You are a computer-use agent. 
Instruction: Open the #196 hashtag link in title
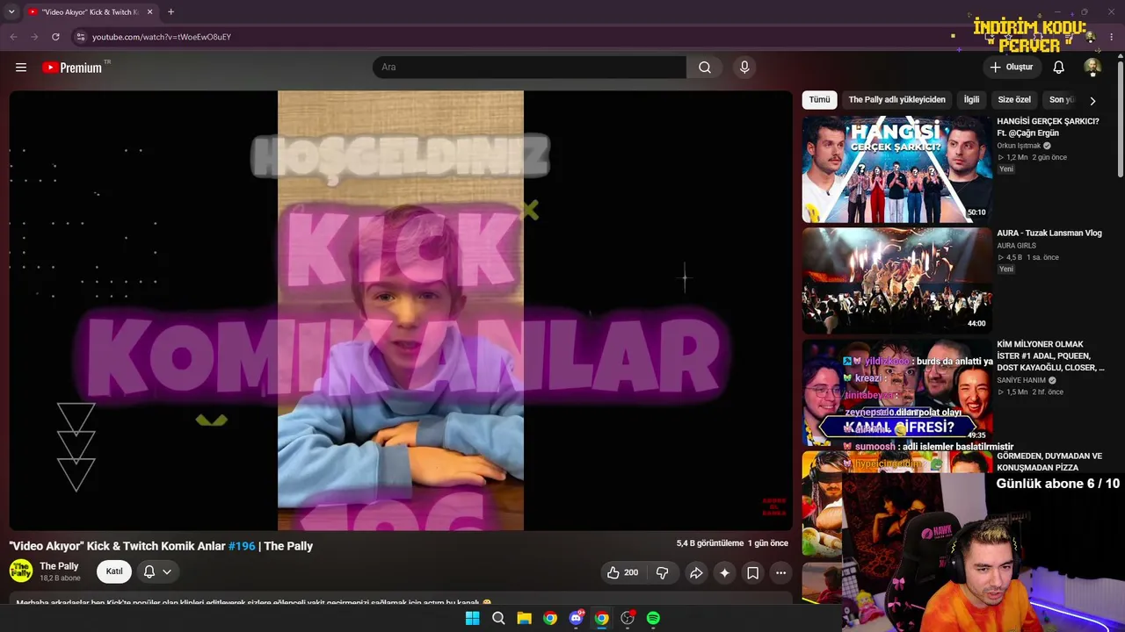pos(242,546)
